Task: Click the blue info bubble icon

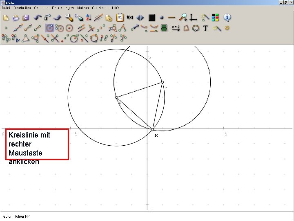Action: [227, 17]
